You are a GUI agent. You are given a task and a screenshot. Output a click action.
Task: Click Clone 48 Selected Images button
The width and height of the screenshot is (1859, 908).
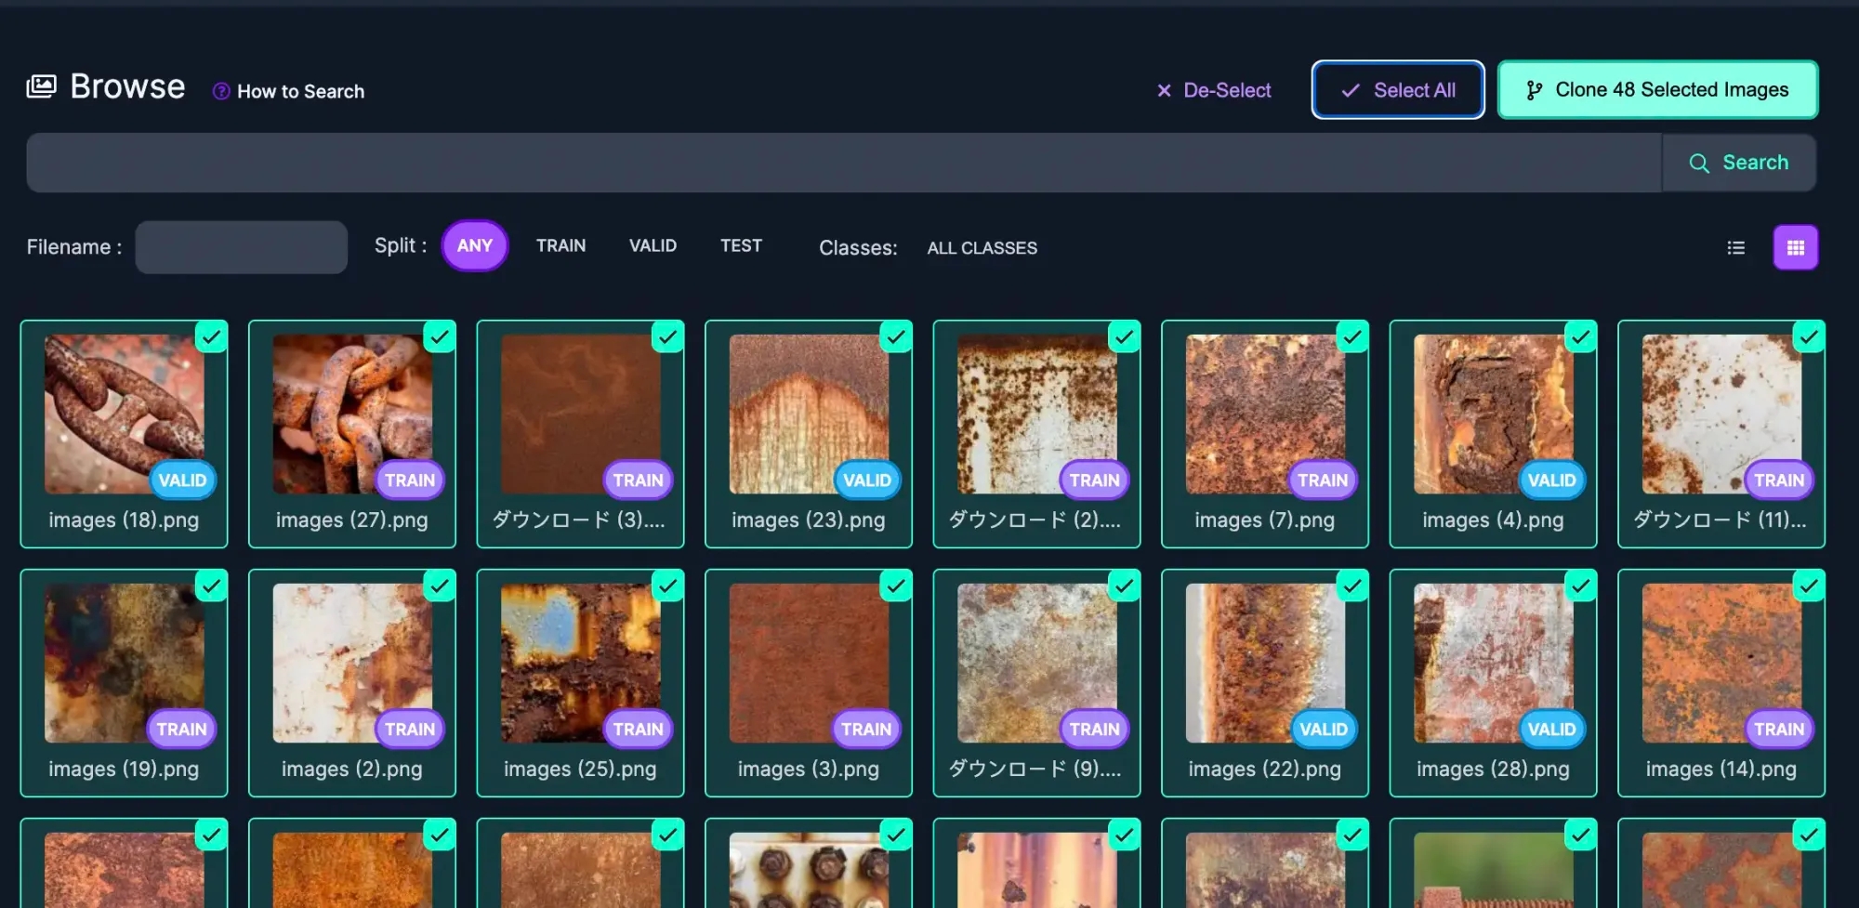click(1657, 90)
